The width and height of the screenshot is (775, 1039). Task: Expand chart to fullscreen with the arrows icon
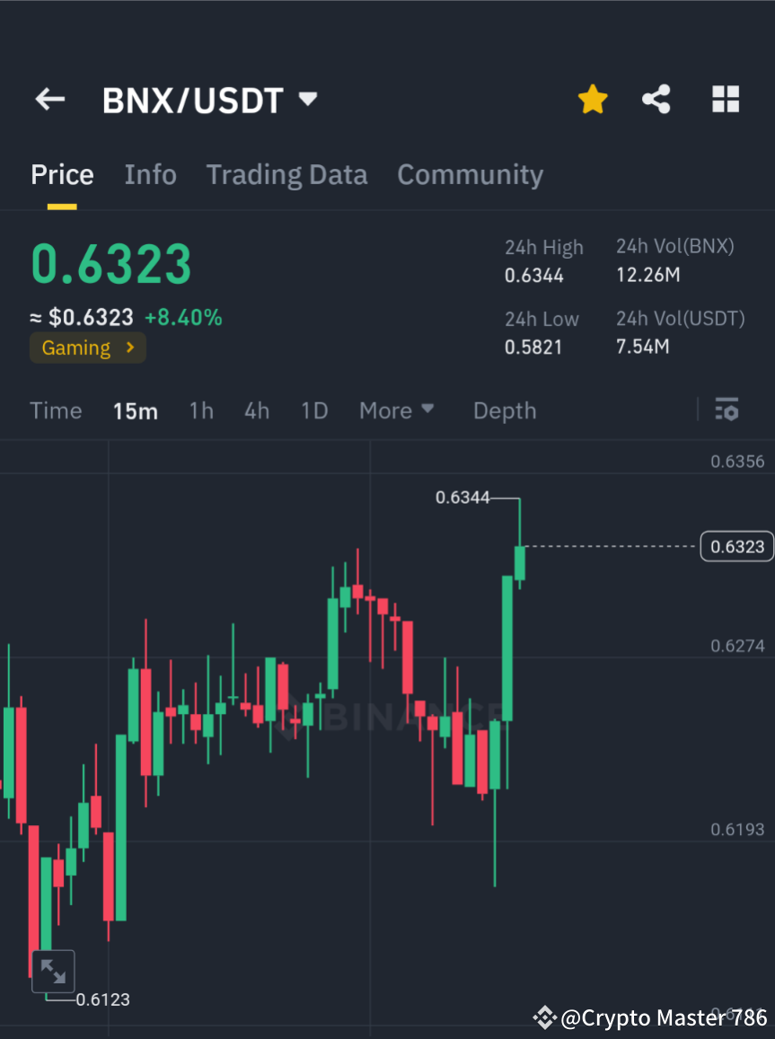tap(54, 971)
